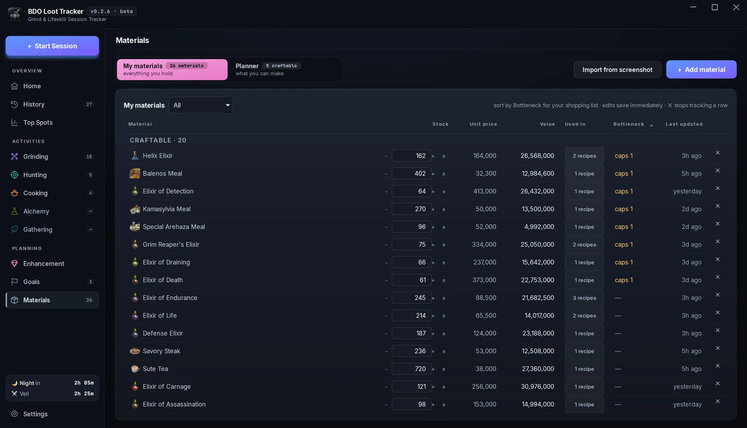
Task: Decrease the Kamasylvia Meal stock with minus
Action: pos(386,209)
